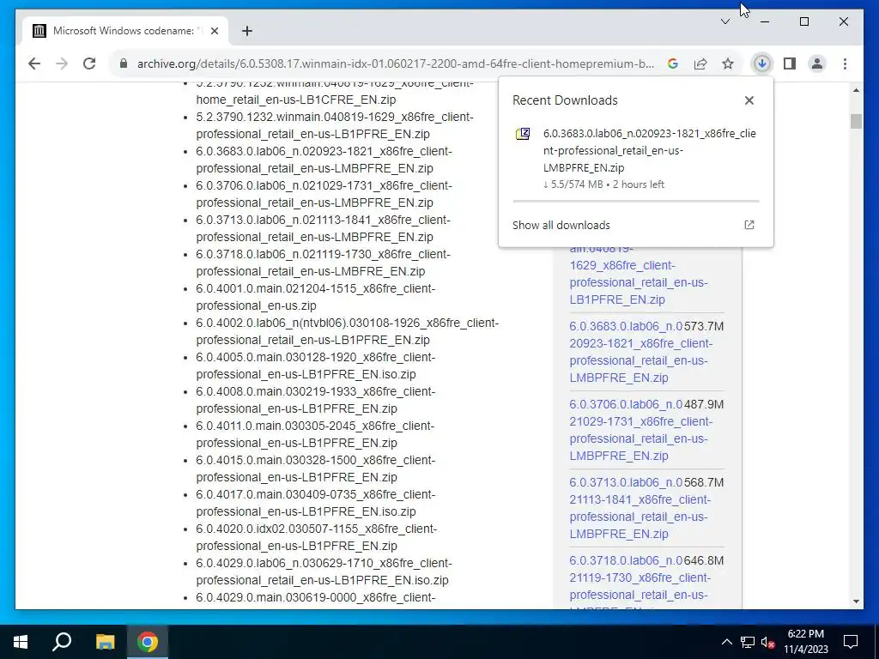The height and width of the screenshot is (659, 879).
Task: Click list item 6.0.4029.0.lab06_n.030629-1710
Action: pyautogui.click(x=324, y=571)
